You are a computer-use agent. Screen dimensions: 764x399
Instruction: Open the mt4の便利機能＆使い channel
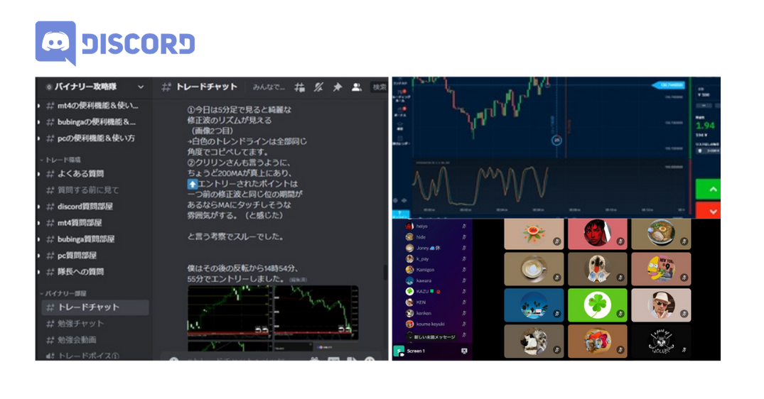pyautogui.click(x=92, y=106)
